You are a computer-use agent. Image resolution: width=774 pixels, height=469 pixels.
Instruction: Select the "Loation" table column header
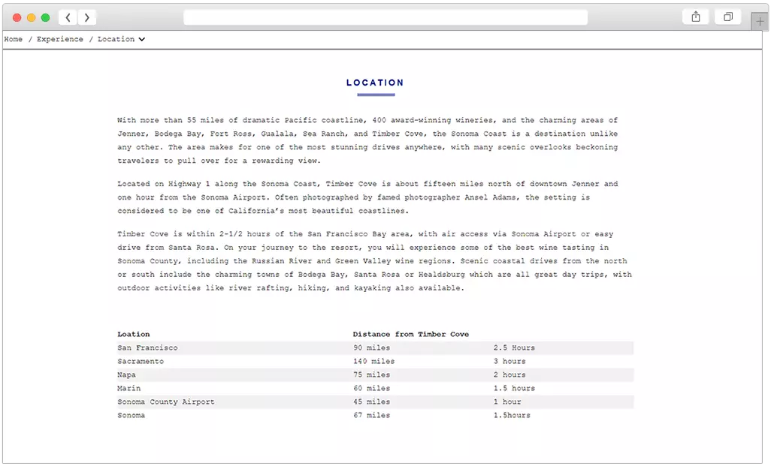pos(134,334)
